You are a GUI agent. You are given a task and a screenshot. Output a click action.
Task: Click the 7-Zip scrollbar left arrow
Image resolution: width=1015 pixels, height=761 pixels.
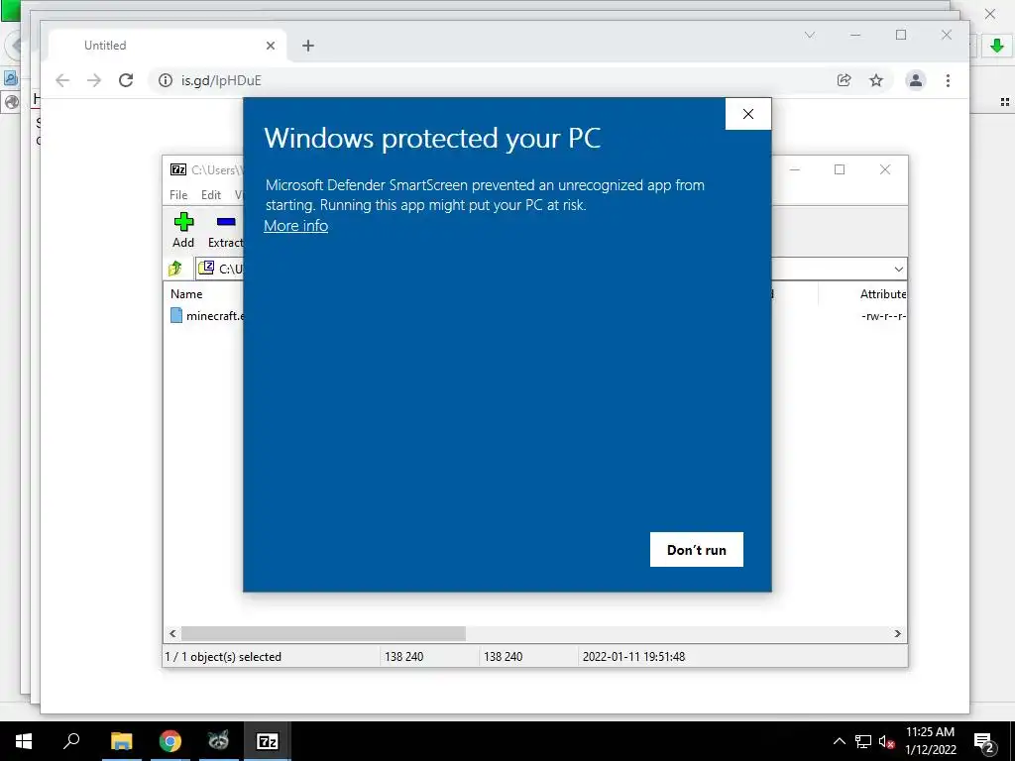(x=172, y=633)
